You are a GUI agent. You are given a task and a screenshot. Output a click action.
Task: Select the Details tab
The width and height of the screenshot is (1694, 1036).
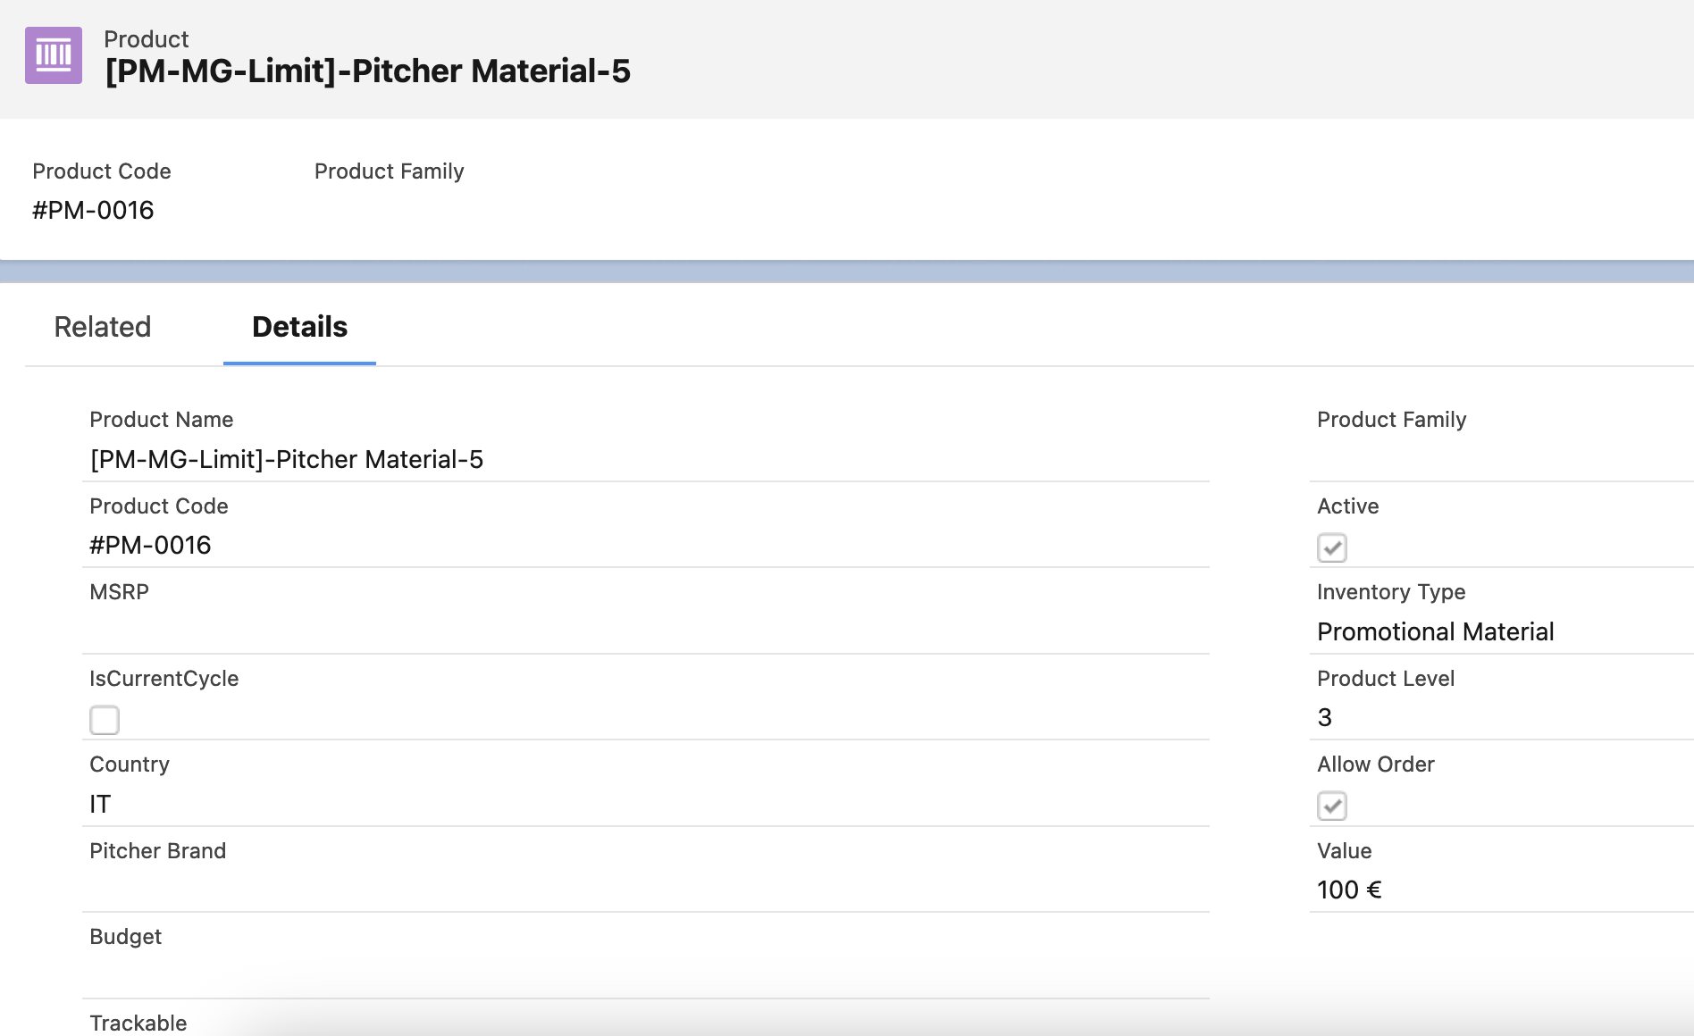point(299,327)
